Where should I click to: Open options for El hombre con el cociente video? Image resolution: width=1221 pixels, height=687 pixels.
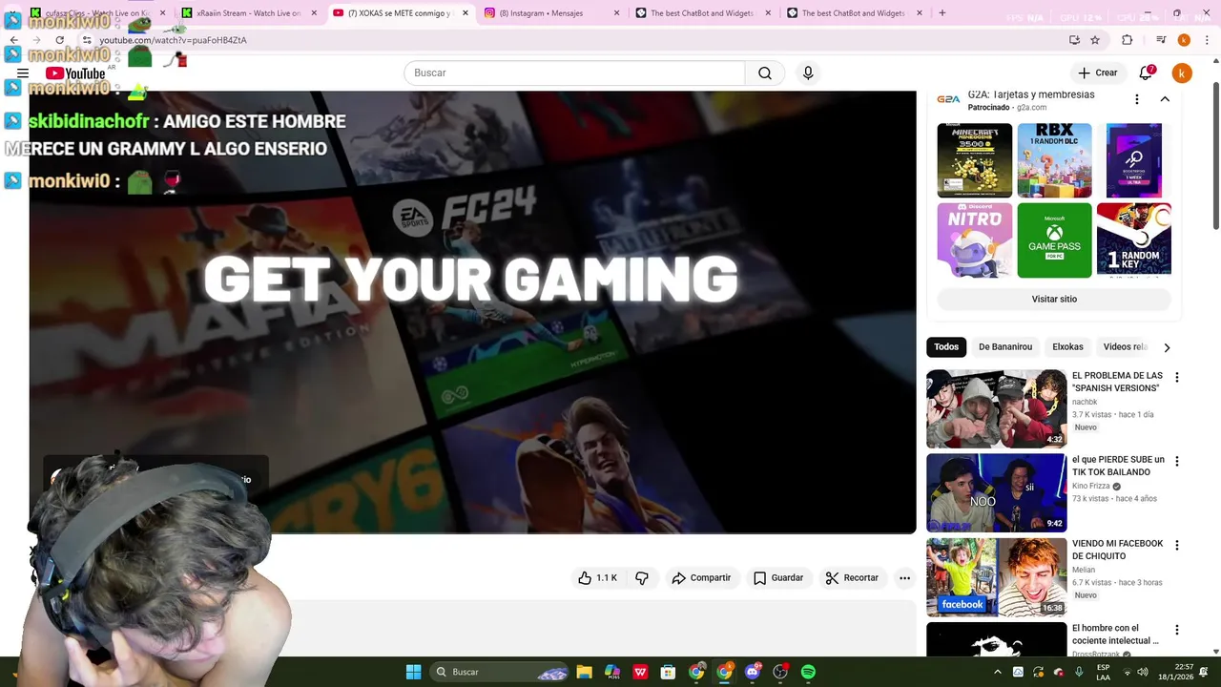tap(1176, 630)
